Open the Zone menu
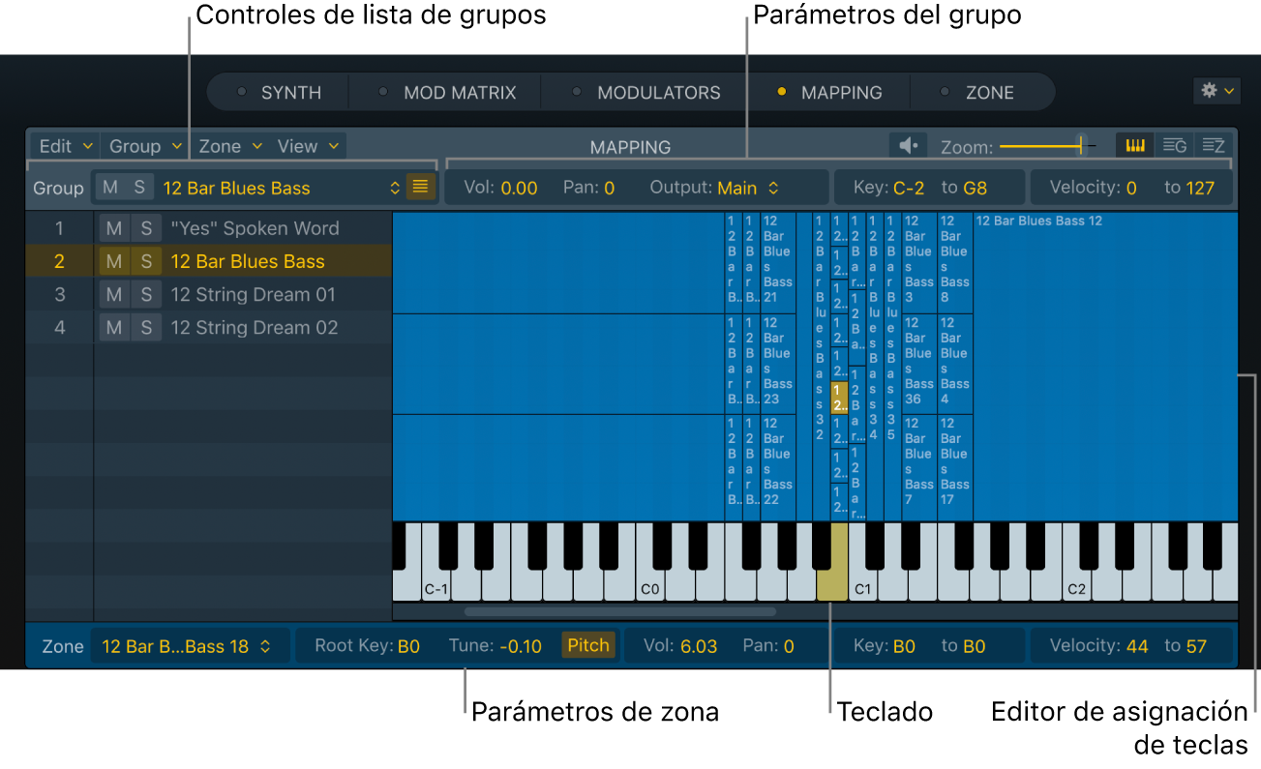The height and width of the screenshot is (769, 1261). click(x=222, y=145)
